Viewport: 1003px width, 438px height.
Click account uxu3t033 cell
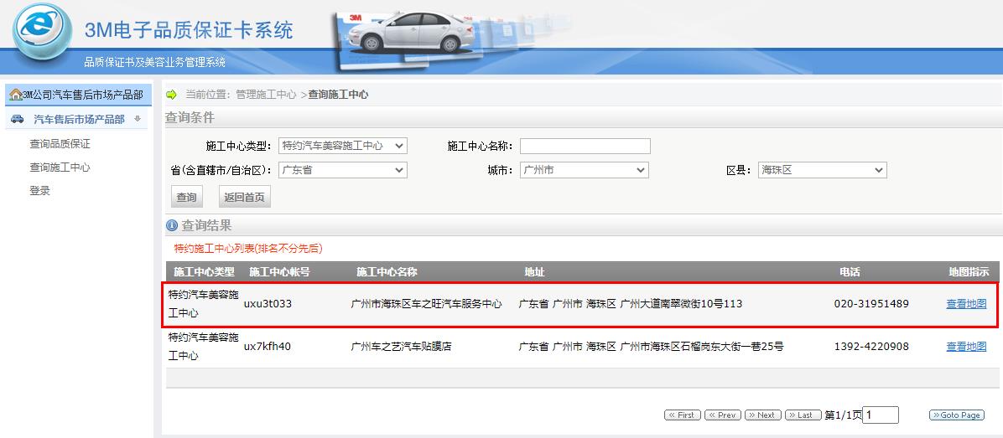click(x=268, y=304)
